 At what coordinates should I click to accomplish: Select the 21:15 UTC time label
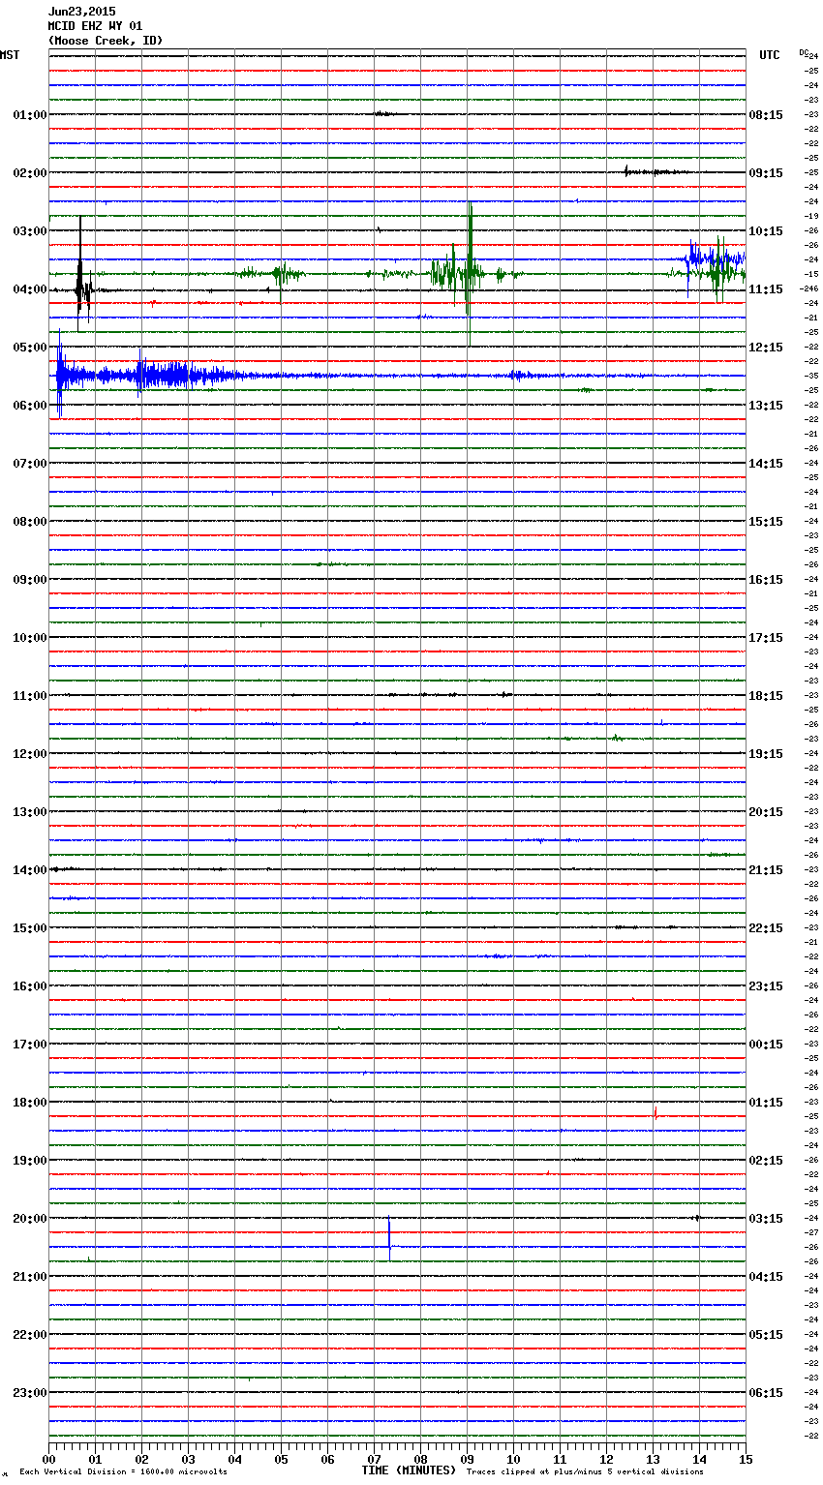[766, 870]
